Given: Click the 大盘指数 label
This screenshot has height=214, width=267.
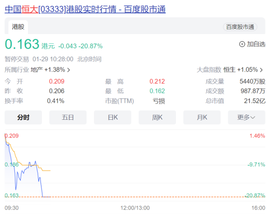Looking at the screenshot, I should pyautogui.click(x=209, y=70).
